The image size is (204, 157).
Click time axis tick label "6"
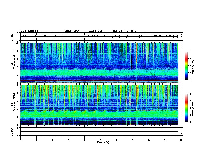point(117,140)
